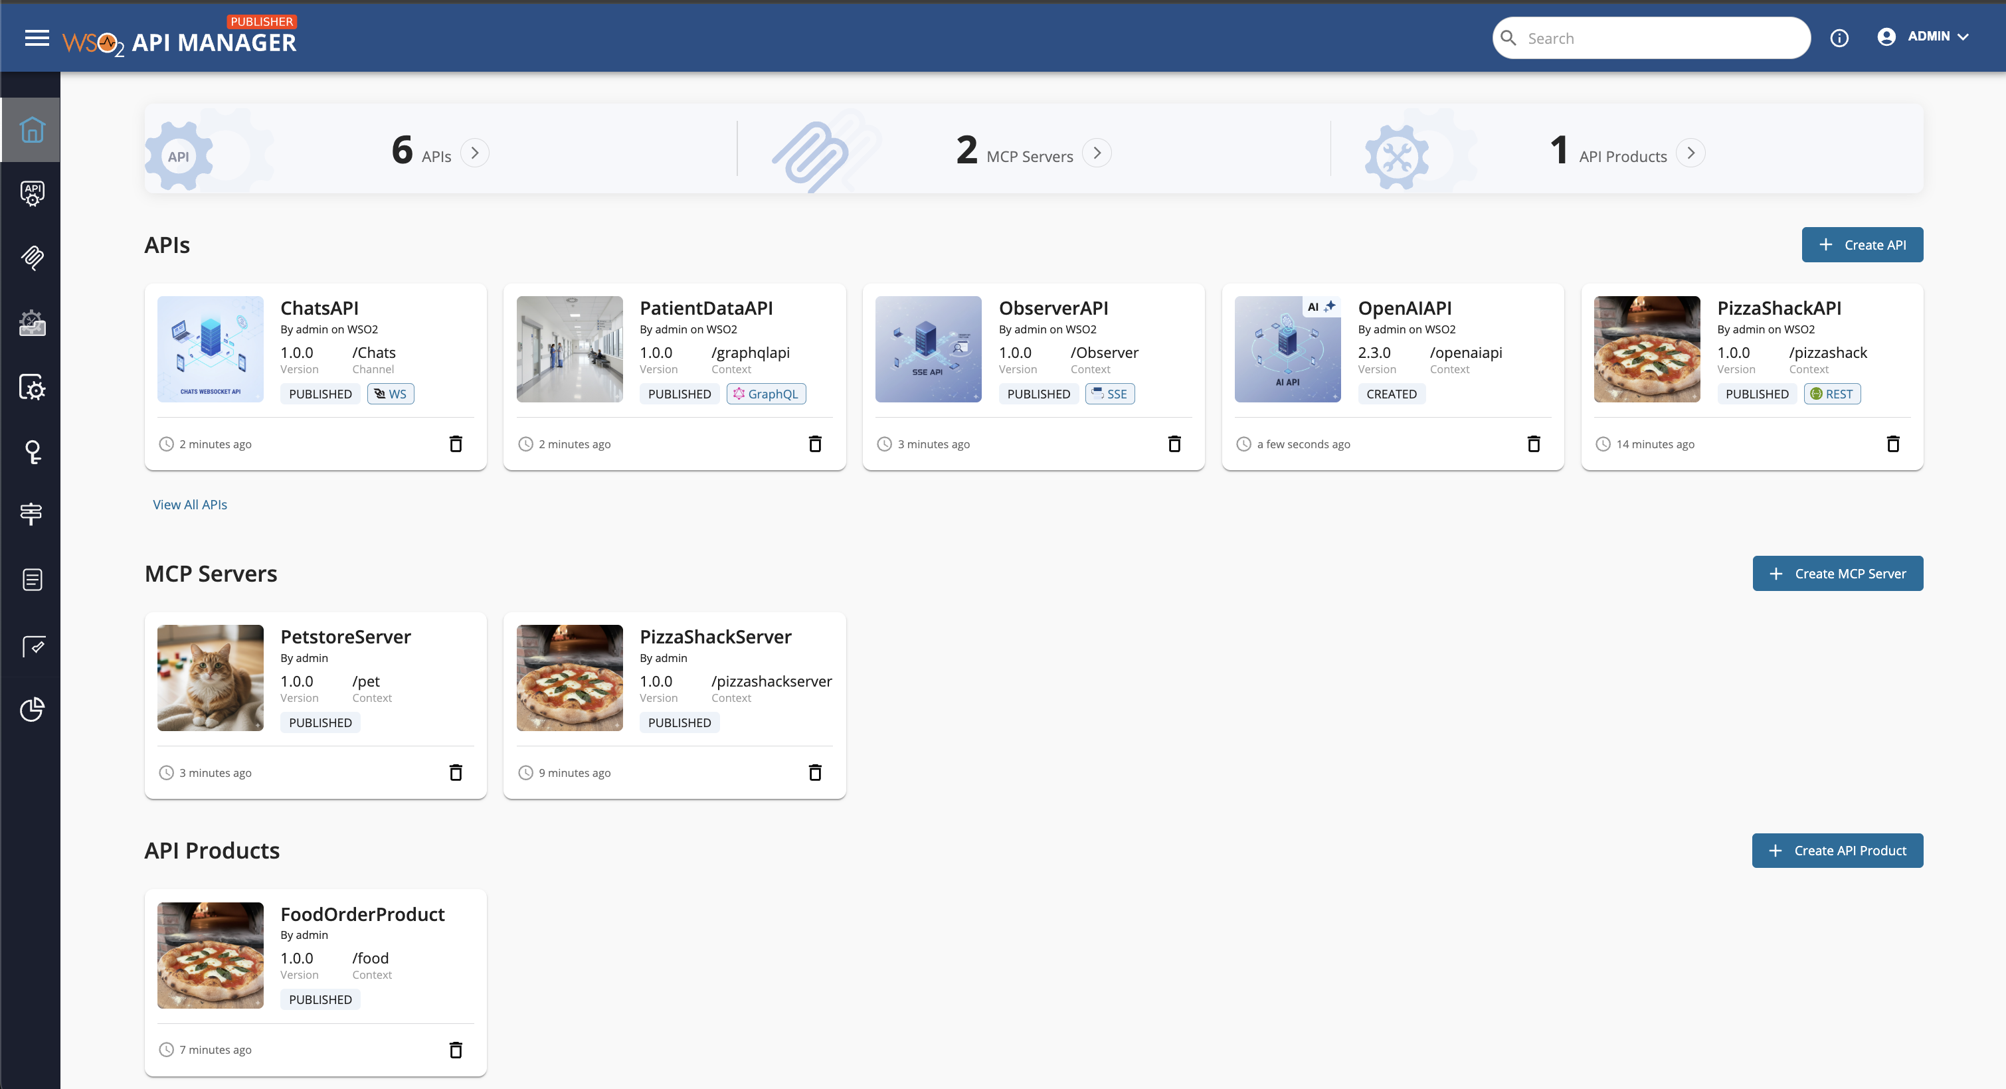Click the info icon in the top bar
Image resolution: width=2006 pixels, height=1089 pixels.
click(x=1840, y=37)
